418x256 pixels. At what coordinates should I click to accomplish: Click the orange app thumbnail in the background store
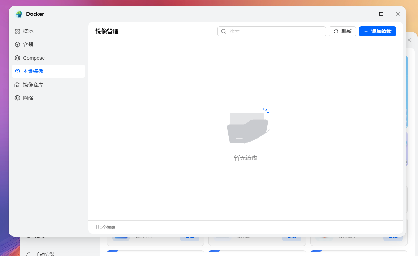pyautogui.click(x=324, y=236)
